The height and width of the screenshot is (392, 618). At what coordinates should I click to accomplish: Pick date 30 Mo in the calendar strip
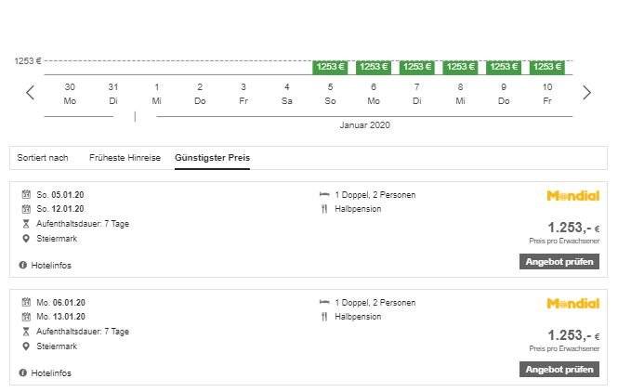tap(70, 94)
